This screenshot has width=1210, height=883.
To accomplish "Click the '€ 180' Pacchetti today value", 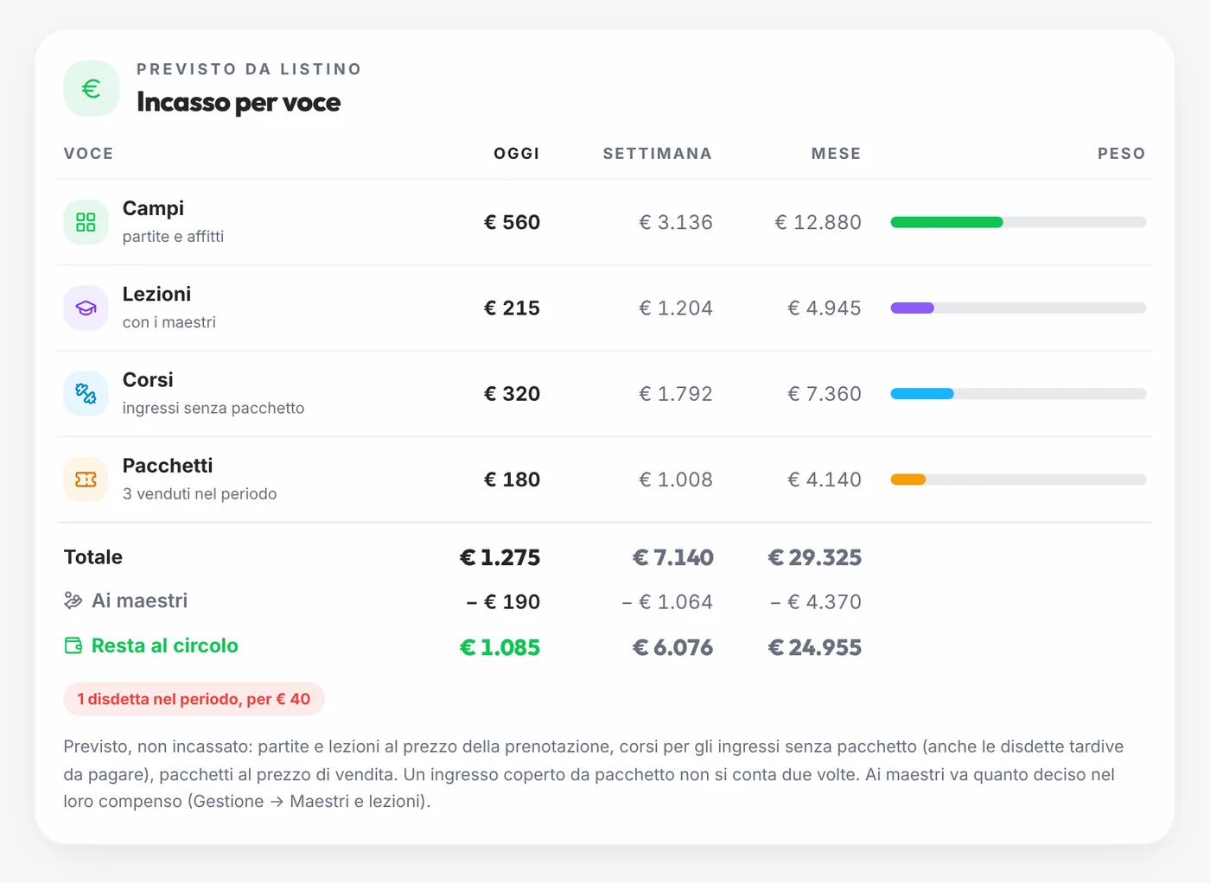I will pos(512,479).
